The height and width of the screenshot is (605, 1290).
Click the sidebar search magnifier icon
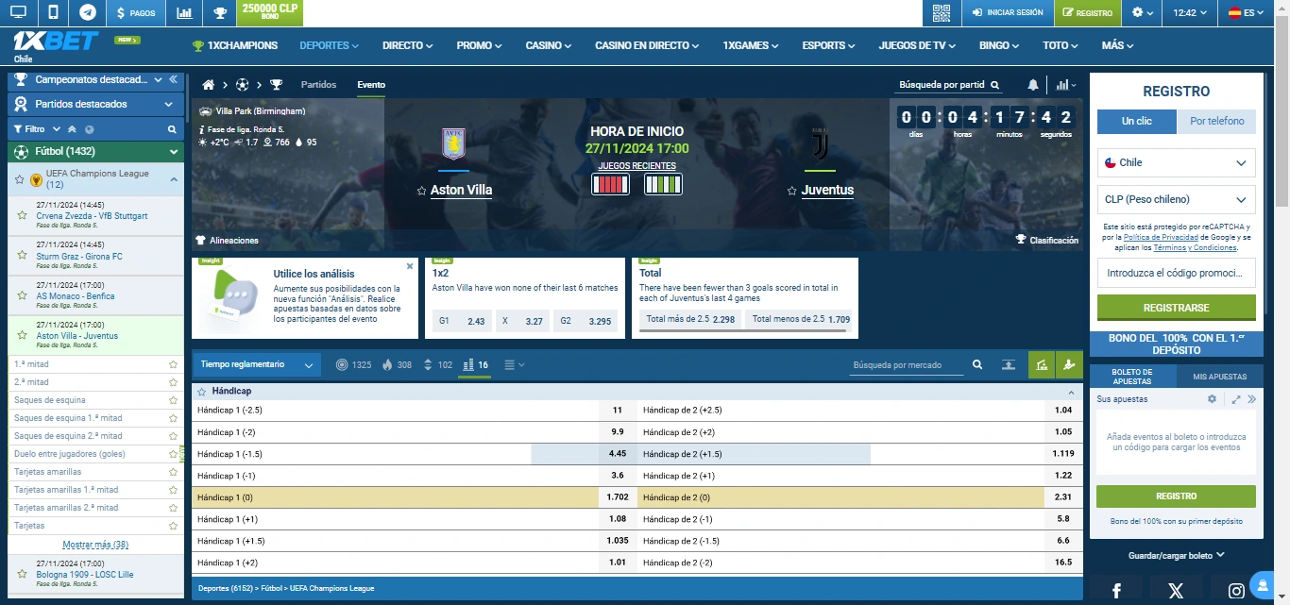click(x=172, y=129)
